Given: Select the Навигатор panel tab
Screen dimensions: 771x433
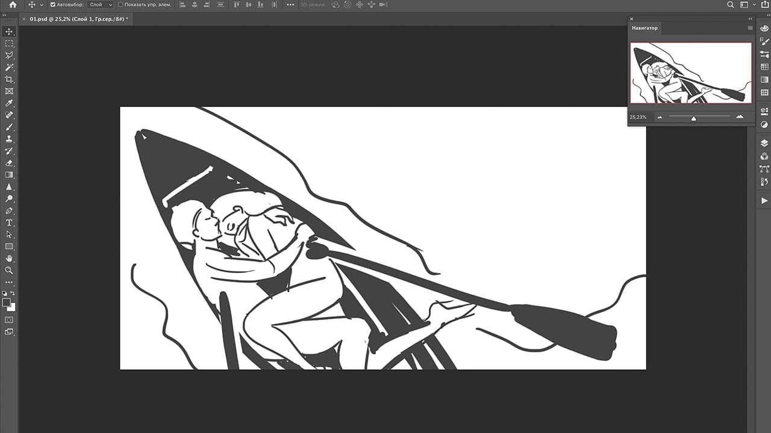Looking at the screenshot, I should click(x=645, y=28).
